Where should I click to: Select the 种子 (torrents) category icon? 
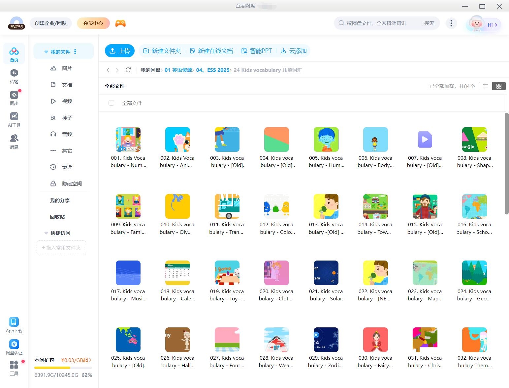click(x=53, y=118)
